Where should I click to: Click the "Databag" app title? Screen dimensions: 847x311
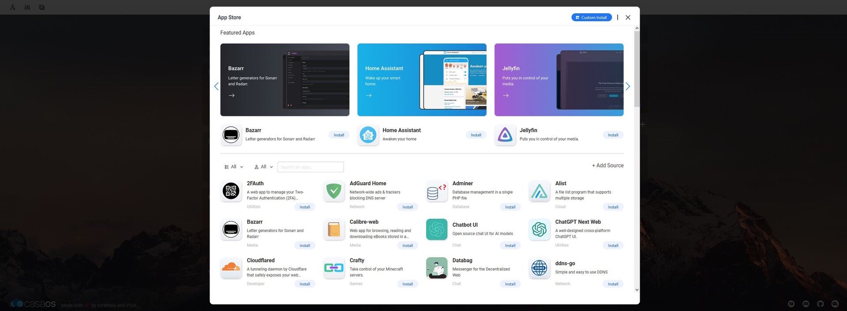(x=462, y=260)
